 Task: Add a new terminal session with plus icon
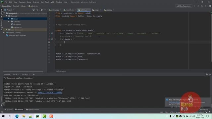pos(34,74)
